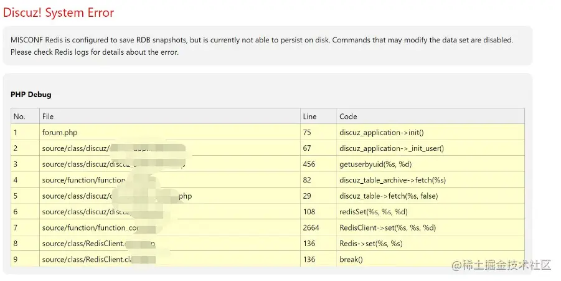This screenshot has width=561, height=281.
Task: Click line number 456 cell
Action: [318, 164]
